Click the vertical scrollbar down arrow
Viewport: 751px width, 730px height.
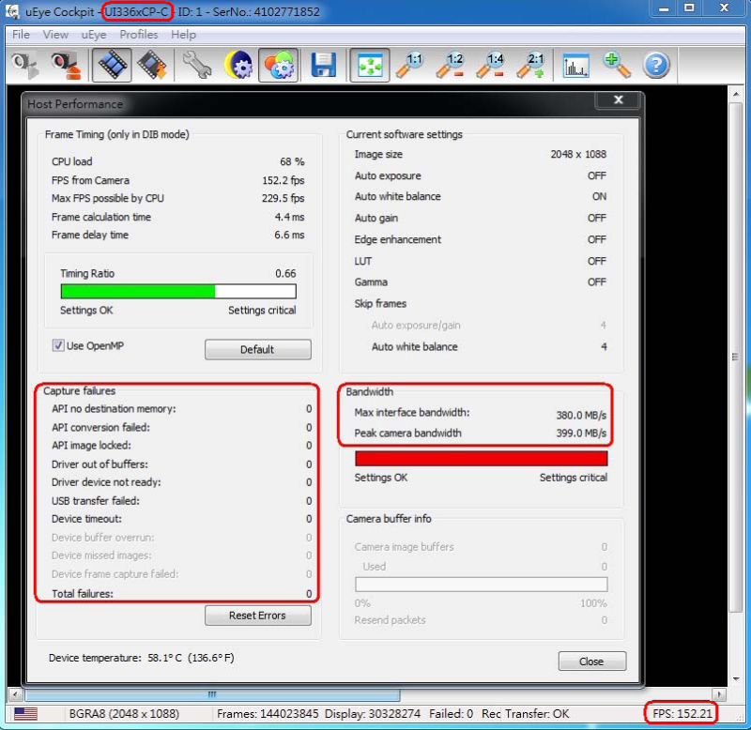tap(736, 679)
